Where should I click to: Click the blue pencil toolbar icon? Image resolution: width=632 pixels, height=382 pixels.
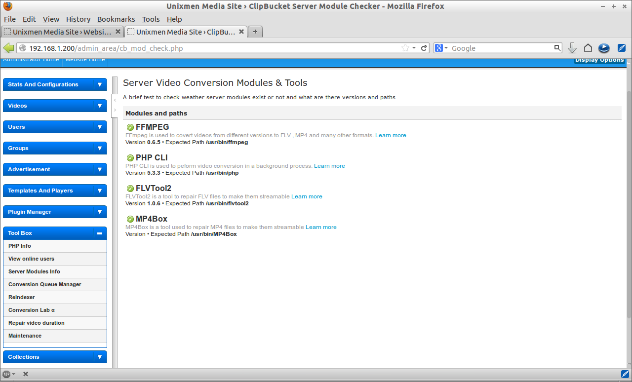(x=622, y=48)
